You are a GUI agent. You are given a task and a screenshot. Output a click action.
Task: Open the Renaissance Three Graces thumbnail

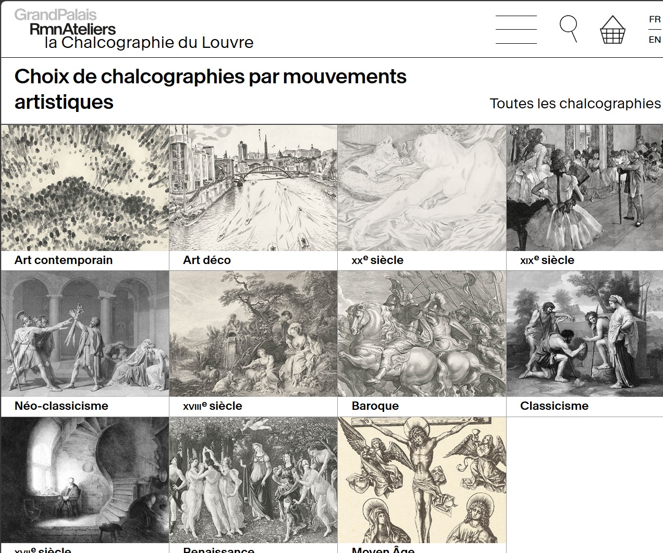point(253,480)
